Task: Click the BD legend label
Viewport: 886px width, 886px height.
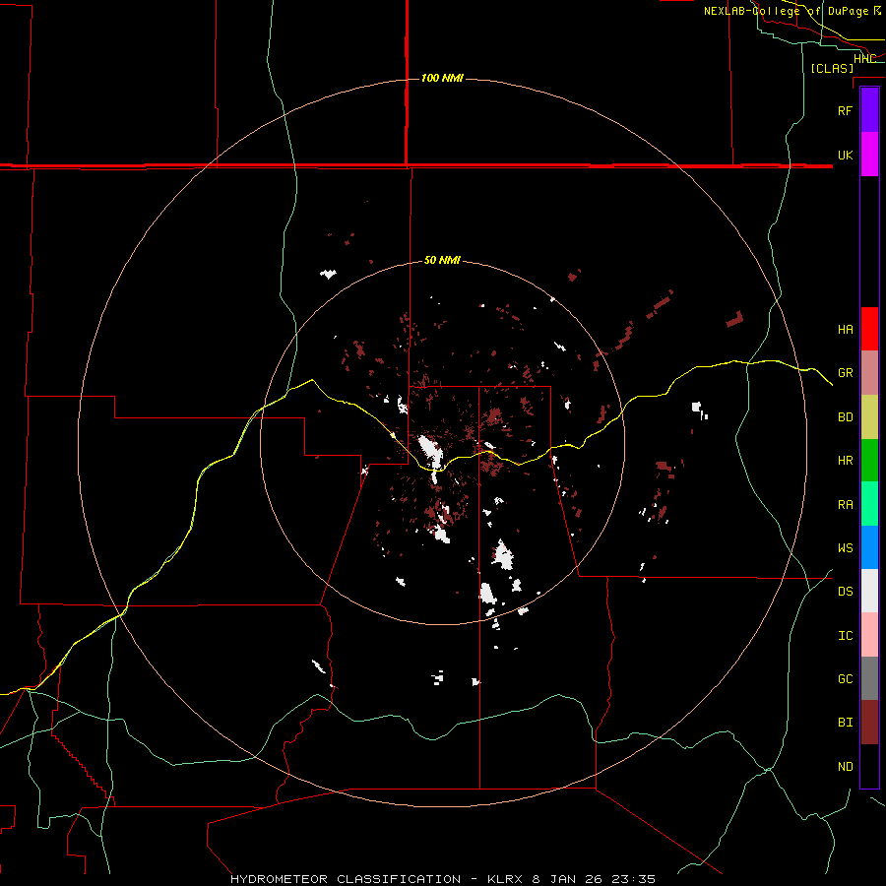Action: (845, 417)
